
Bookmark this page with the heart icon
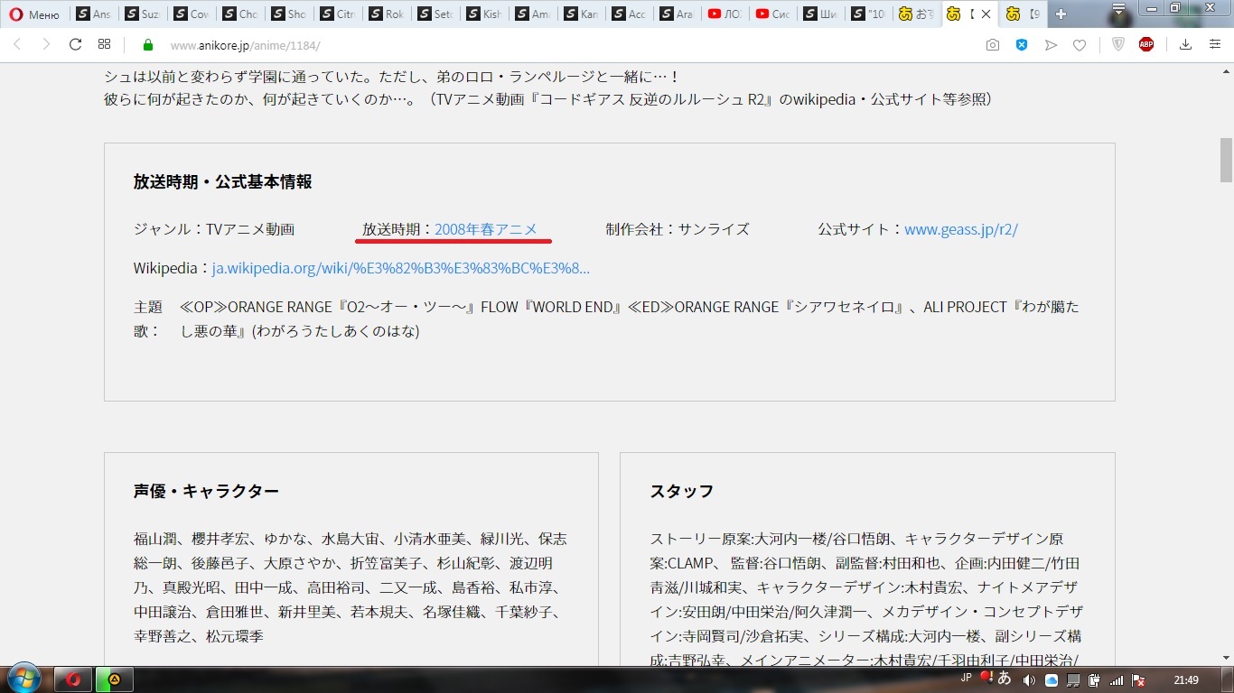pyautogui.click(x=1079, y=45)
